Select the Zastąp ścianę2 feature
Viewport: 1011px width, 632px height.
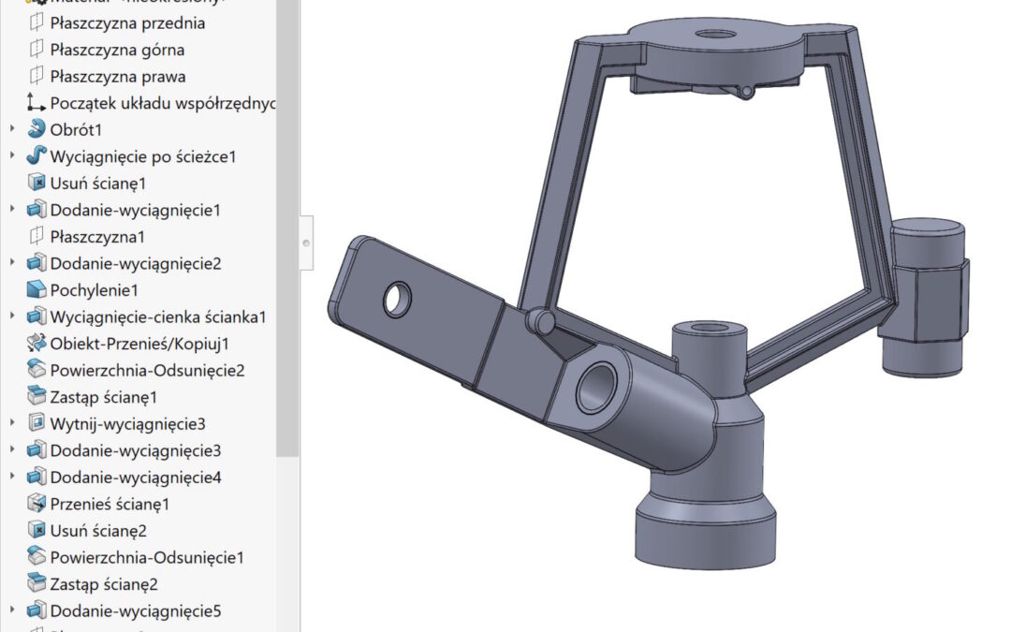point(104,584)
